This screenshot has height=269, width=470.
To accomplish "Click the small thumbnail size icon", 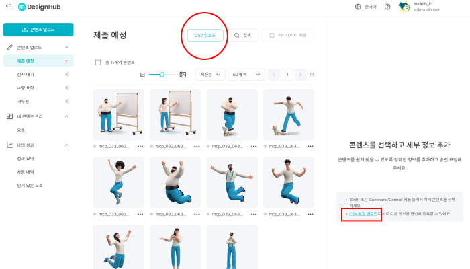I will tap(142, 75).
